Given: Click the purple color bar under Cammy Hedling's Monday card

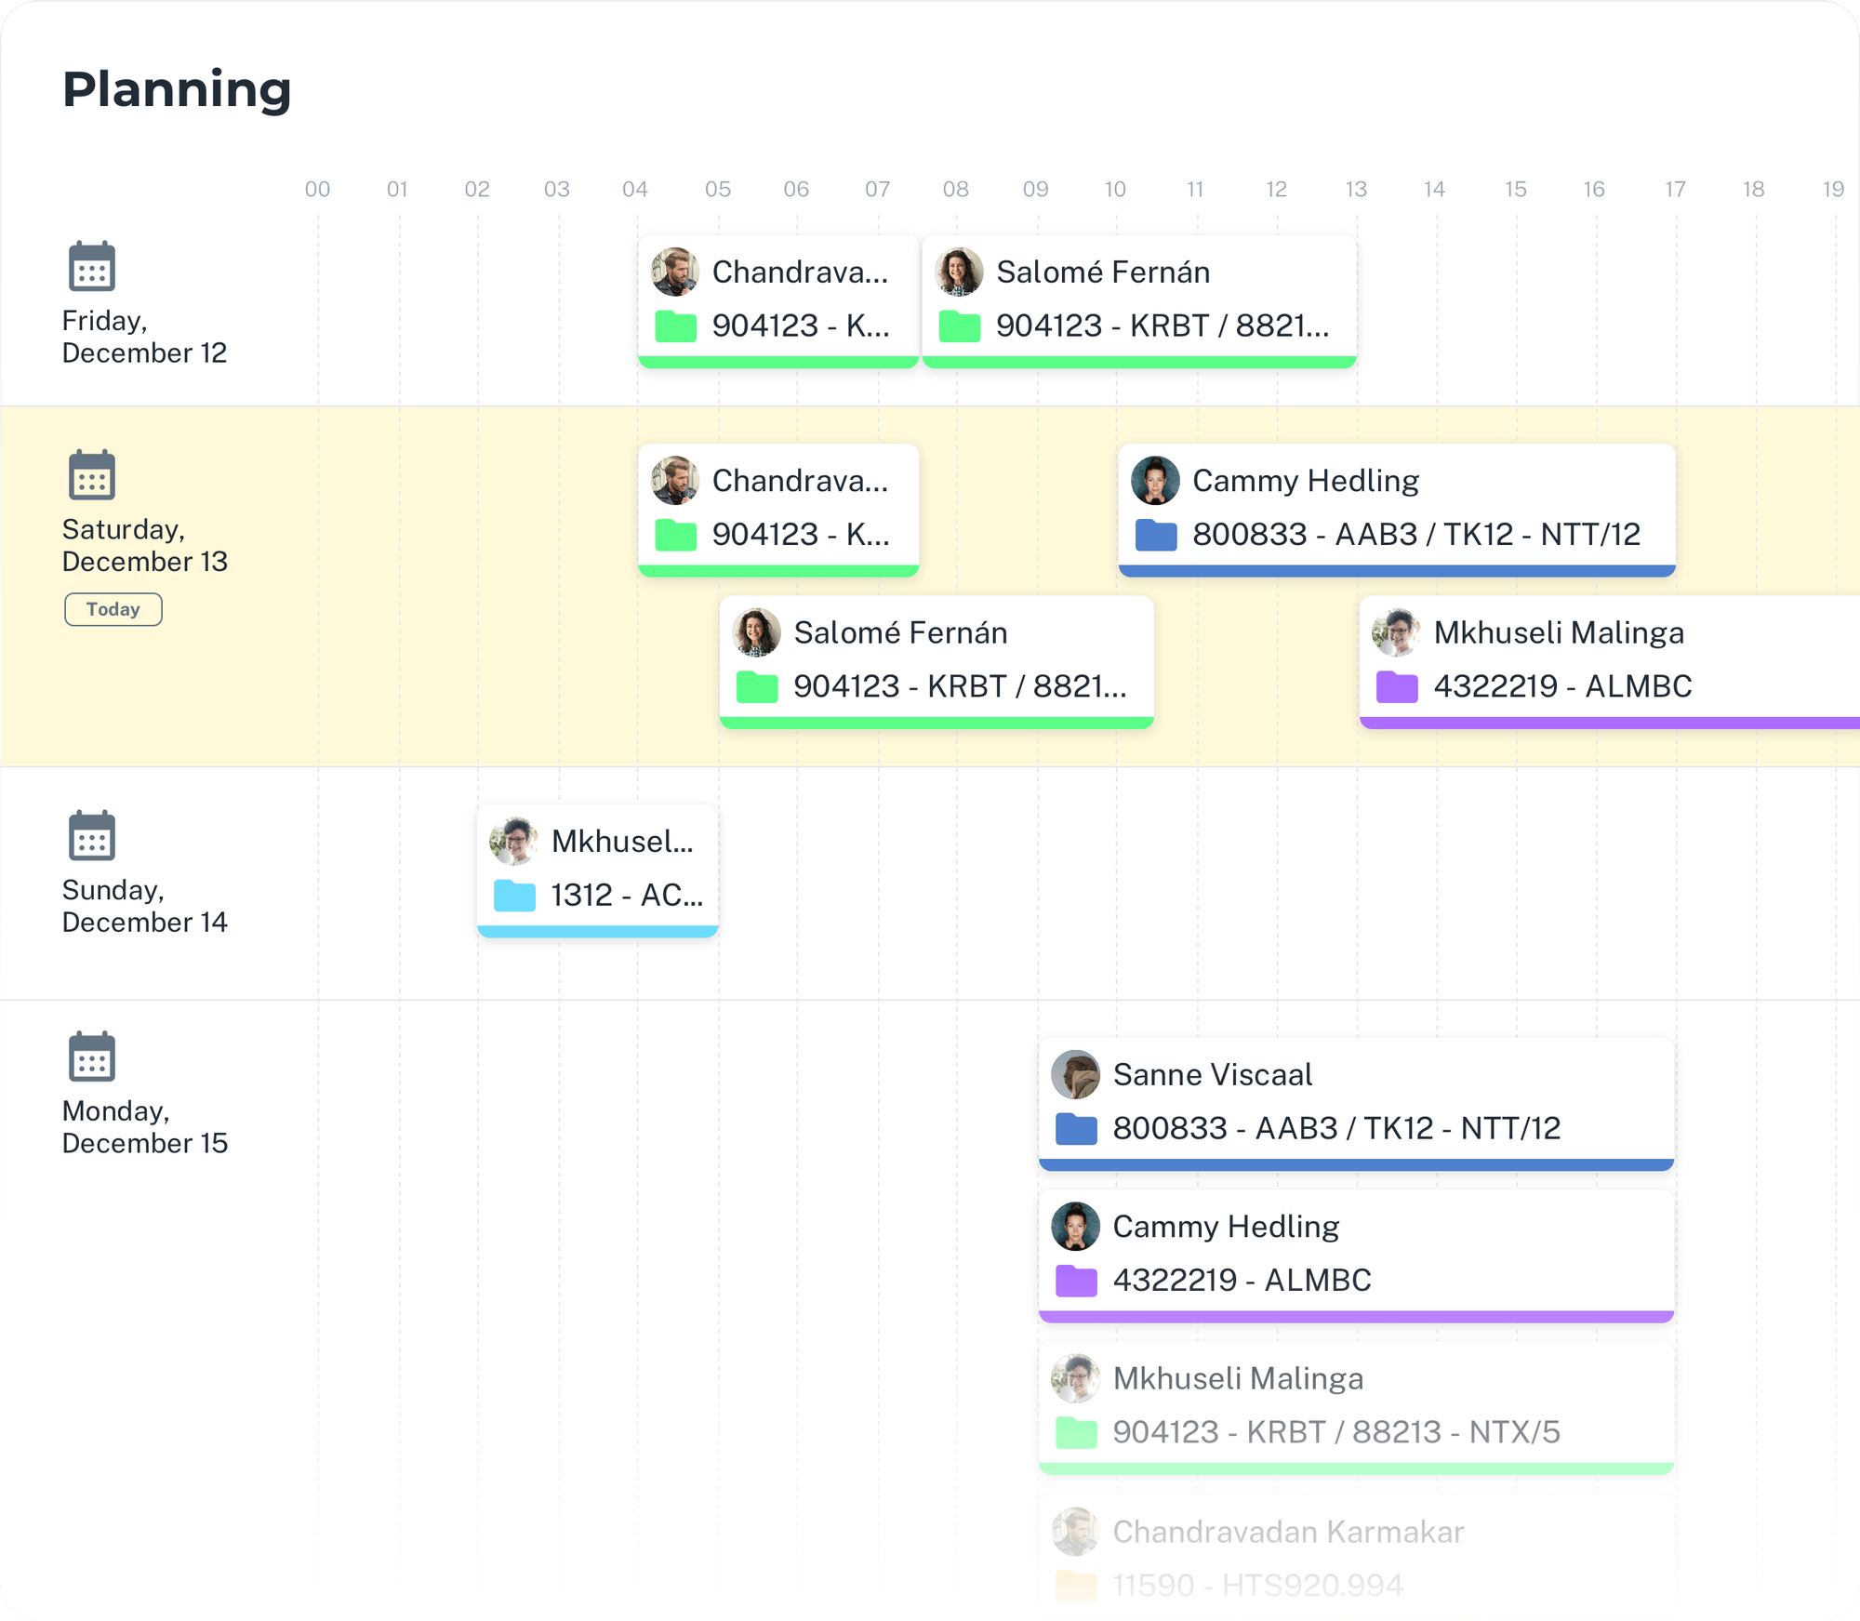Looking at the screenshot, I should point(1356,1316).
